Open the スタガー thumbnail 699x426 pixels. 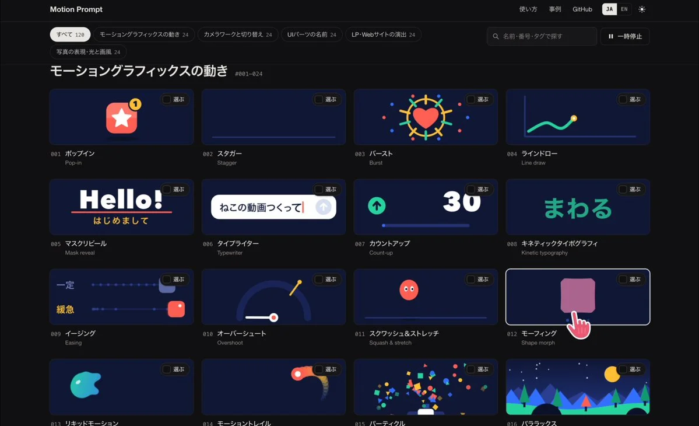(274, 117)
